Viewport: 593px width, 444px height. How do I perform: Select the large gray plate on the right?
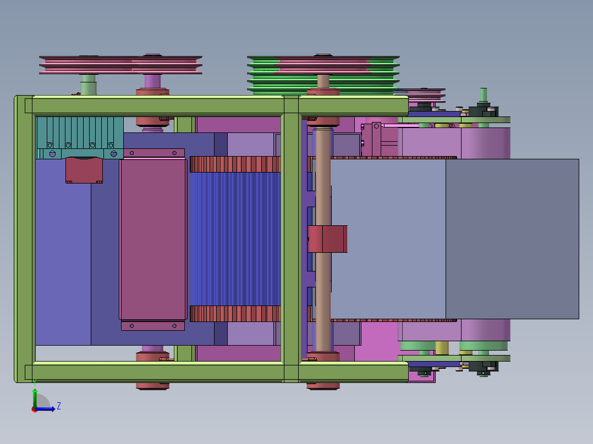tap(512, 239)
